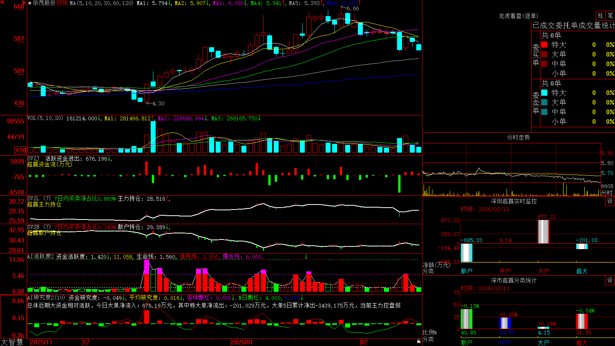Click the AI活跃度2 indicator name
The image size is (615, 346).
coord(40,257)
